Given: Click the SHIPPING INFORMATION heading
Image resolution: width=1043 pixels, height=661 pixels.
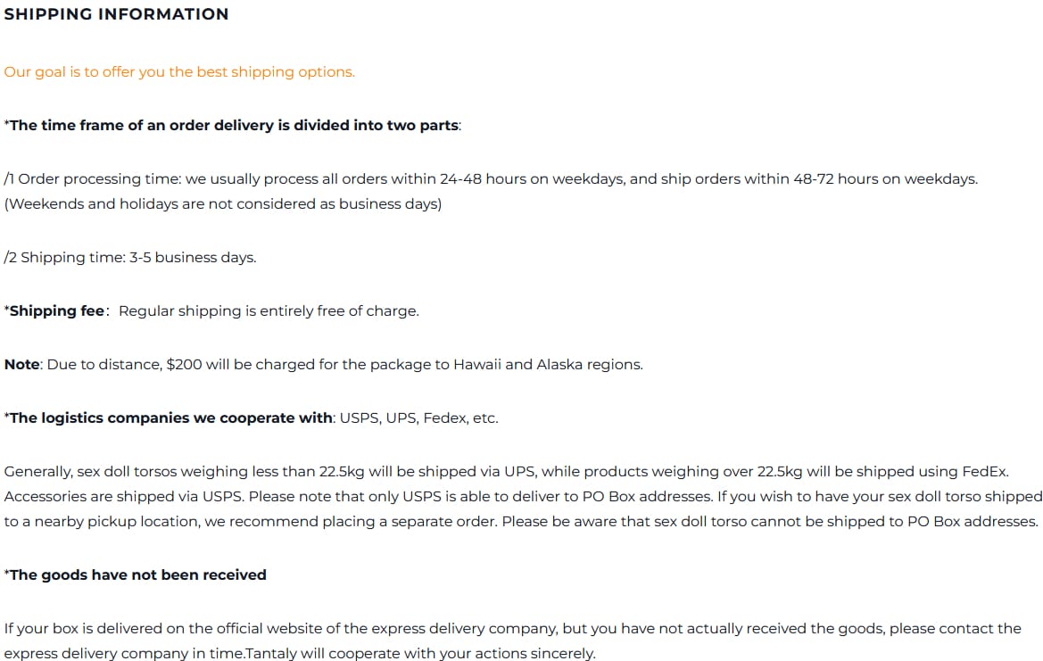Looking at the screenshot, I should pos(116,14).
